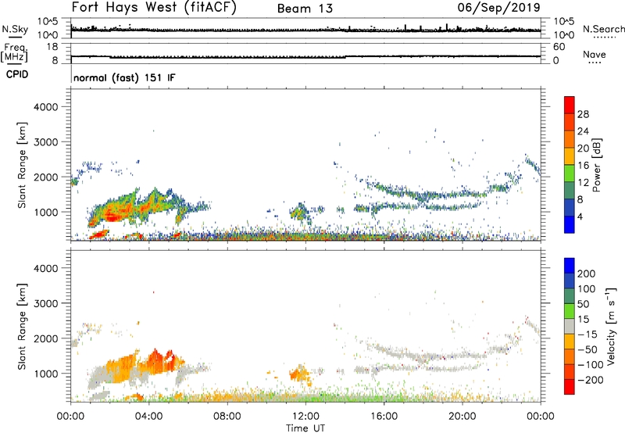Click the '-100' velocity color bar label
Image resolution: width=625 pixels, height=433 pixels.
(x=591, y=365)
